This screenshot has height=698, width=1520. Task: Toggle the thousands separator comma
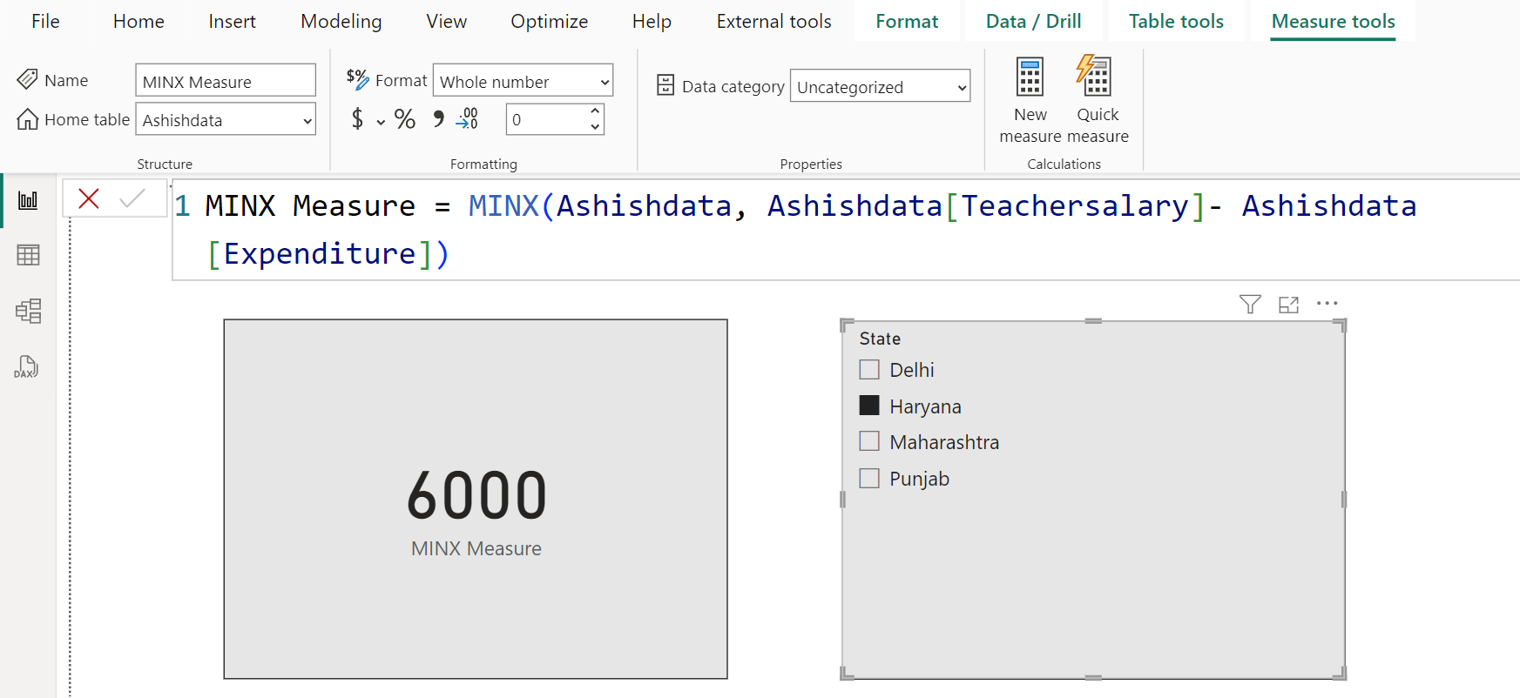438,119
